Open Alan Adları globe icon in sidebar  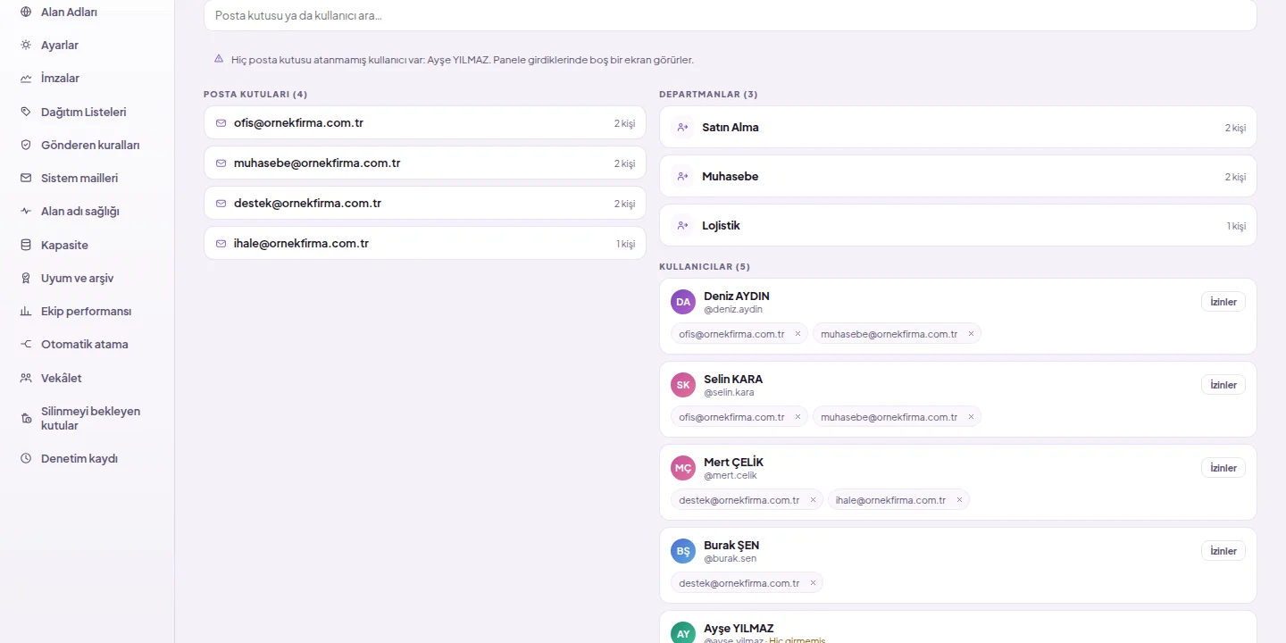(26, 13)
